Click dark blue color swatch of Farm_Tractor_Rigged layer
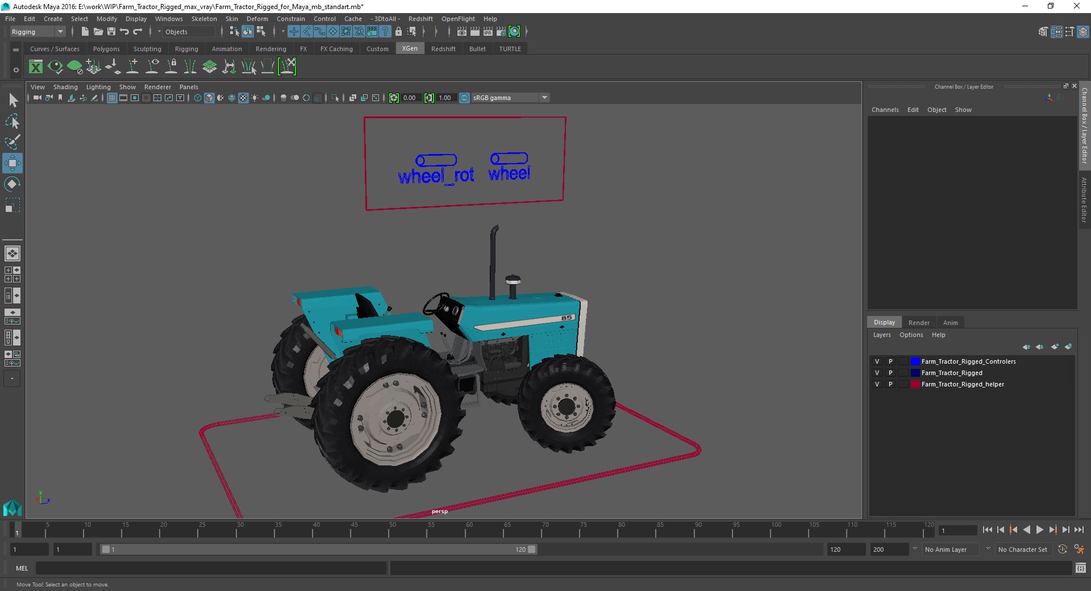 click(915, 373)
